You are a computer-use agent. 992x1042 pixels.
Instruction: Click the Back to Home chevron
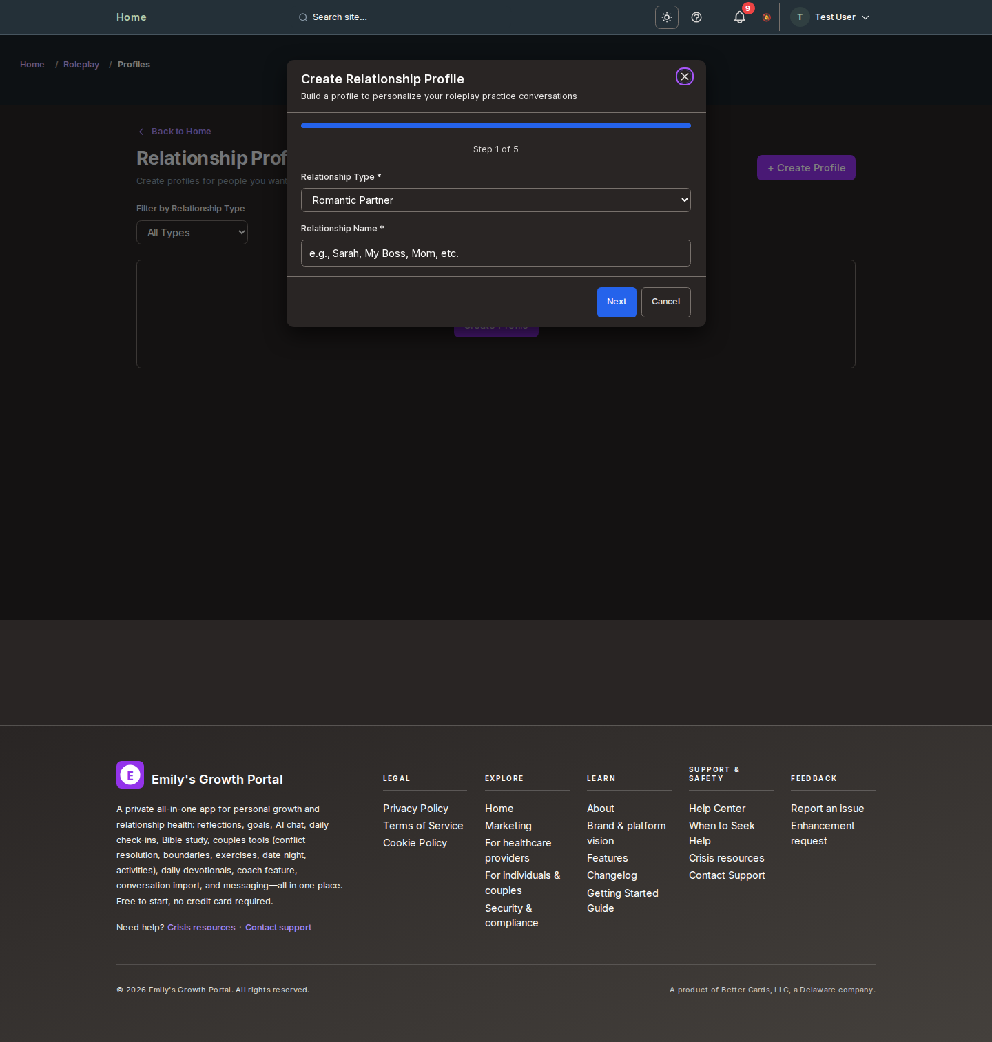coord(141,132)
